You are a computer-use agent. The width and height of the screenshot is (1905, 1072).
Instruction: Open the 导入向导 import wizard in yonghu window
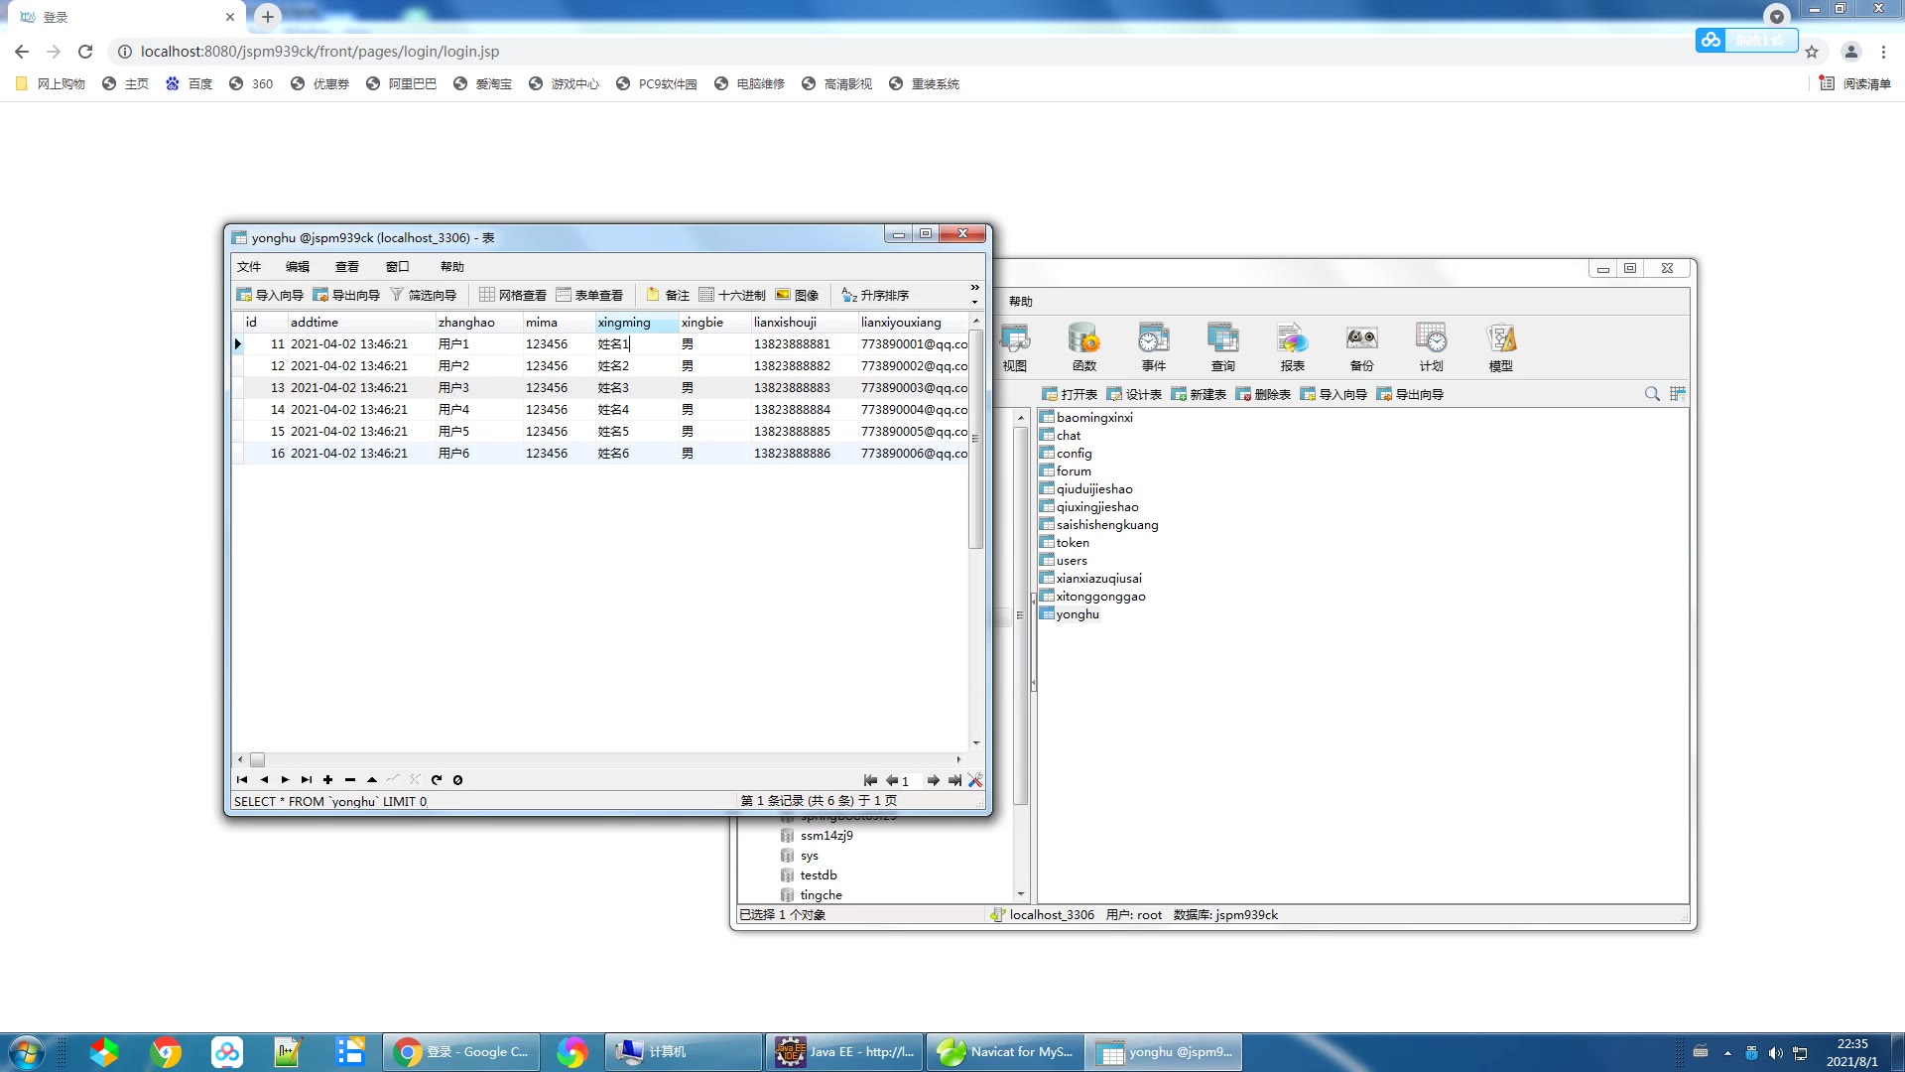click(270, 295)
